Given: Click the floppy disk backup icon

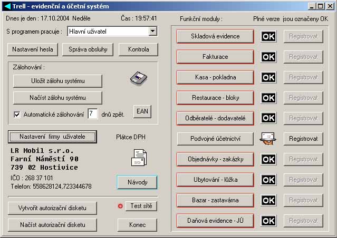Looking at the screenshot, I should pyautogui.click(x=139, y=79).
